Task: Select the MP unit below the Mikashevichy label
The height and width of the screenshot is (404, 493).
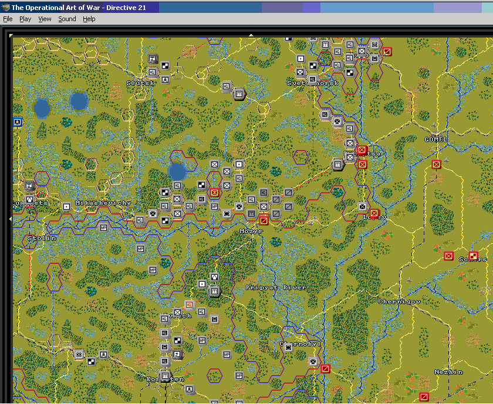Action: pos(103,227)
